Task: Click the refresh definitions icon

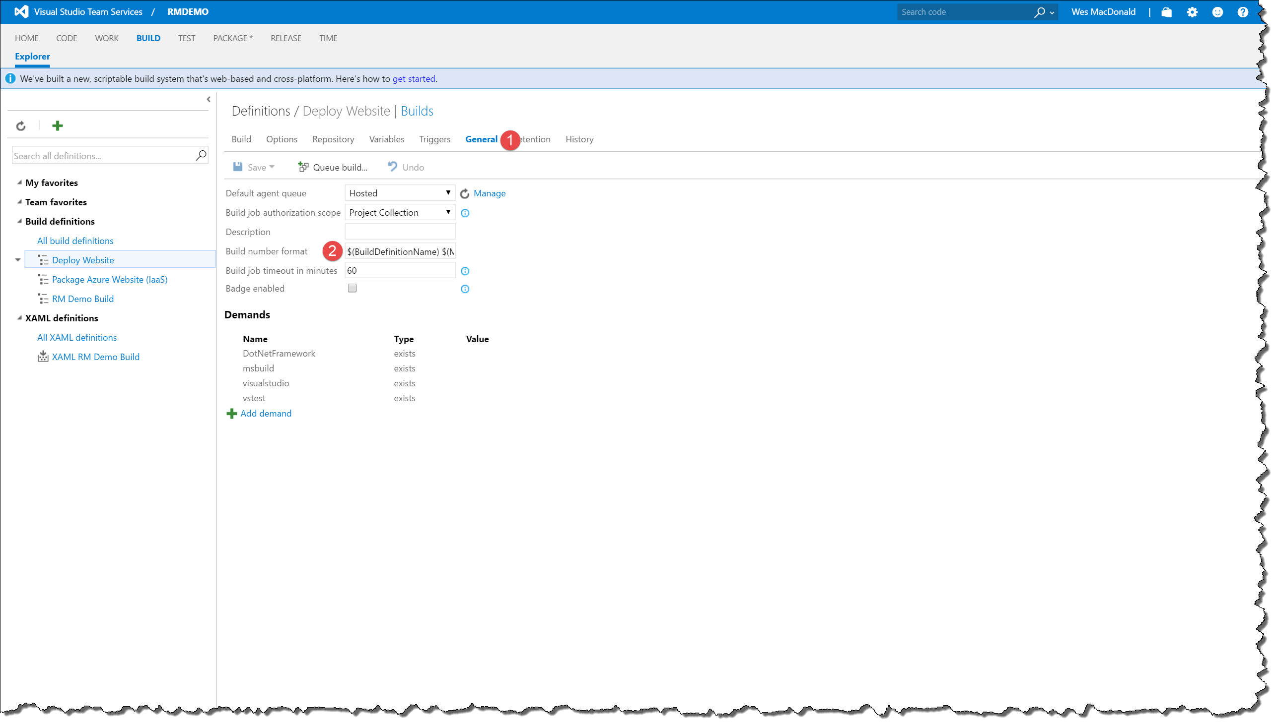Action: 20,125
